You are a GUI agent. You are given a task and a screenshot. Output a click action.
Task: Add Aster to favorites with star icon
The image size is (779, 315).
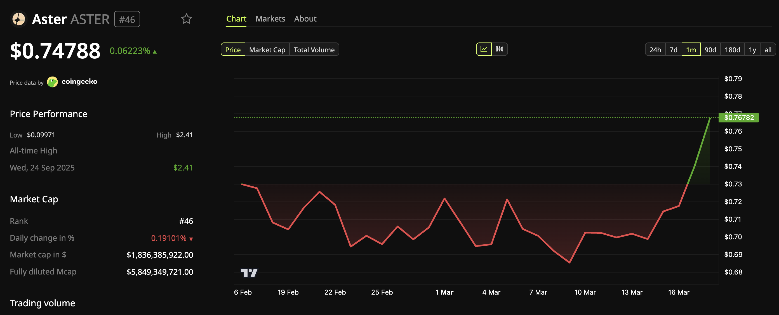pos(186,19)
